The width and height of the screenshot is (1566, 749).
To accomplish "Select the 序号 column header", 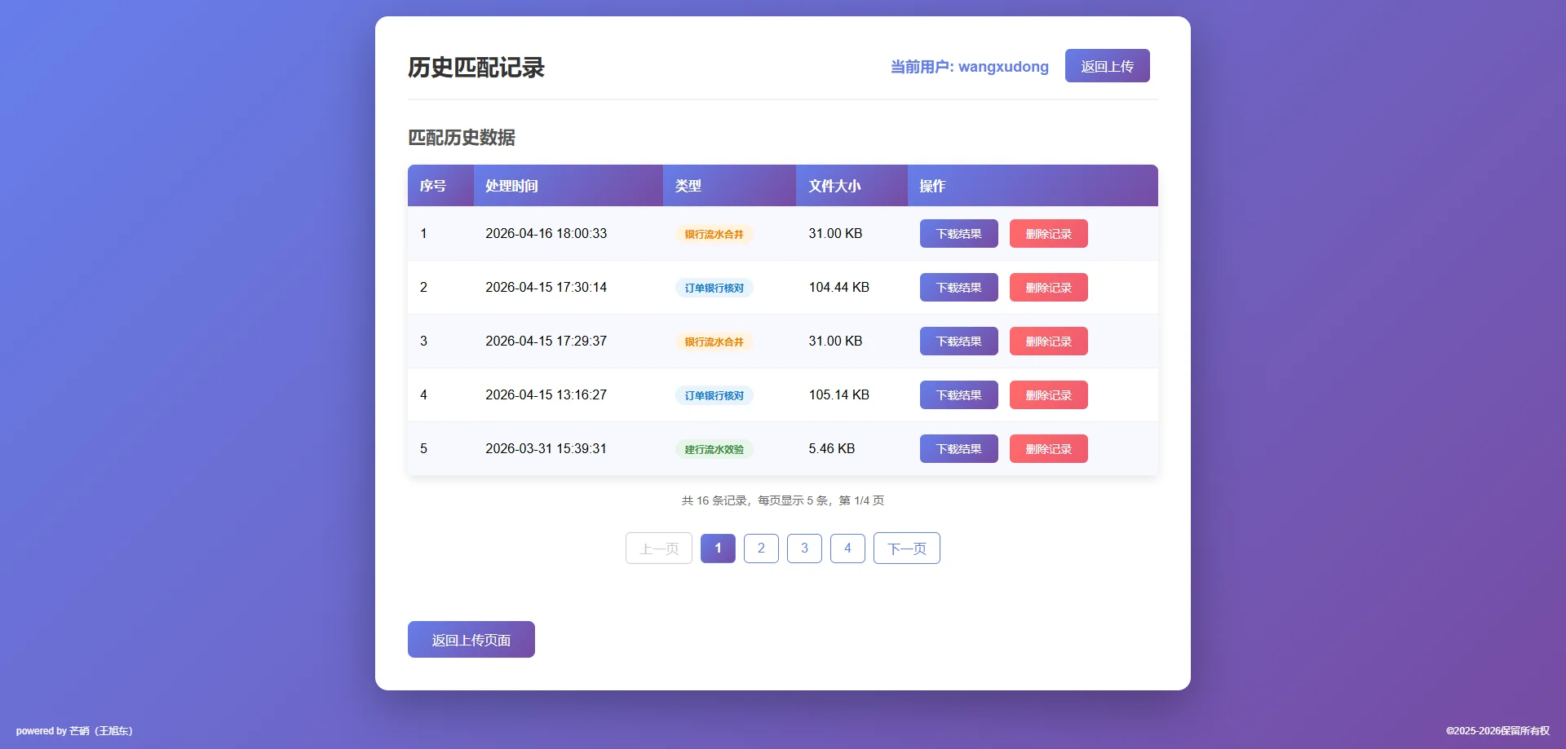I will tap(440, 186).
